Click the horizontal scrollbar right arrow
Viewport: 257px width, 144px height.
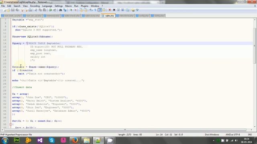[x=251, y=130]
